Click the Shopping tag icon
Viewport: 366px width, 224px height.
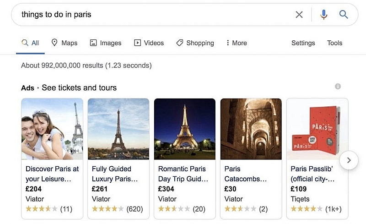tap(179, 43)
